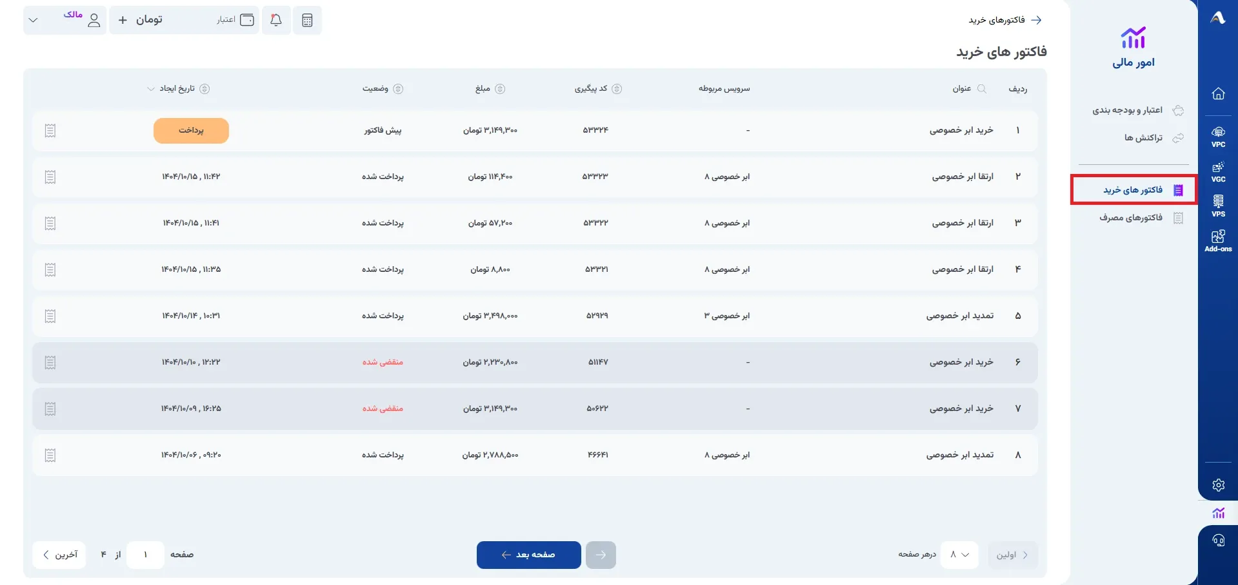This screenshot has height=585, width=1238.
Task: Select تراکنش ها menu item
Action: (x=1143, y=138)
